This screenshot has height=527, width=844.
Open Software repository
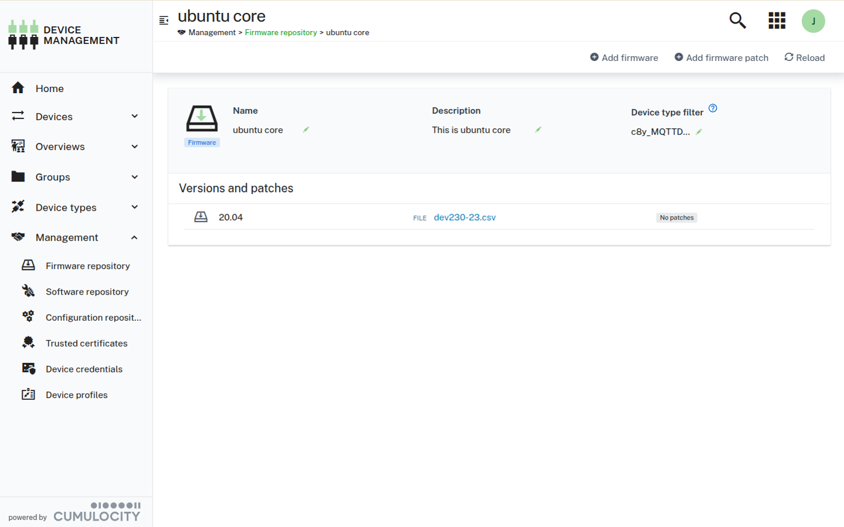pyautogui.click(x=87, y=292)
